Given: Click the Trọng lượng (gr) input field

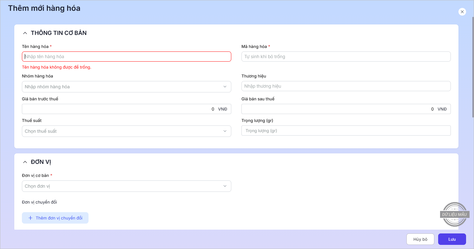Looking at the screenshot, I should pyautogui.click(x=346, y=131).
